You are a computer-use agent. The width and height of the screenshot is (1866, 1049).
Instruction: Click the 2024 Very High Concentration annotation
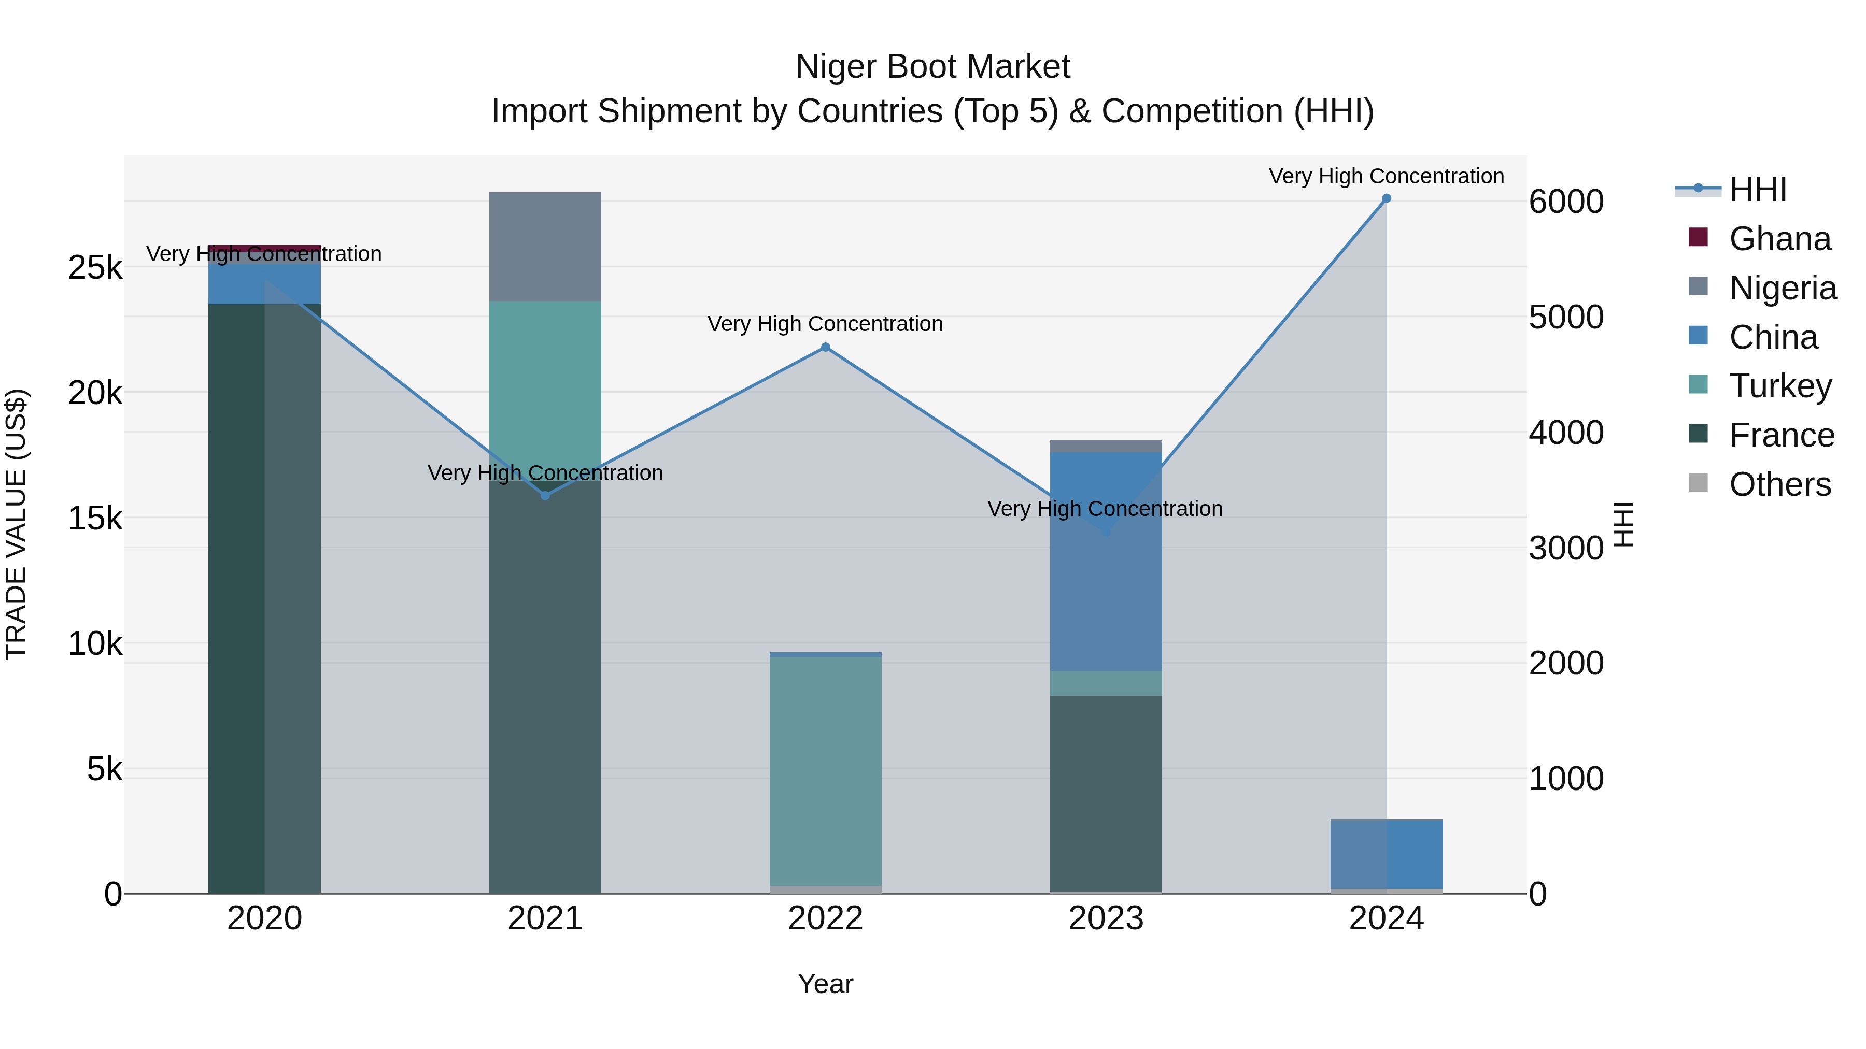click(x=1387, y=176)
